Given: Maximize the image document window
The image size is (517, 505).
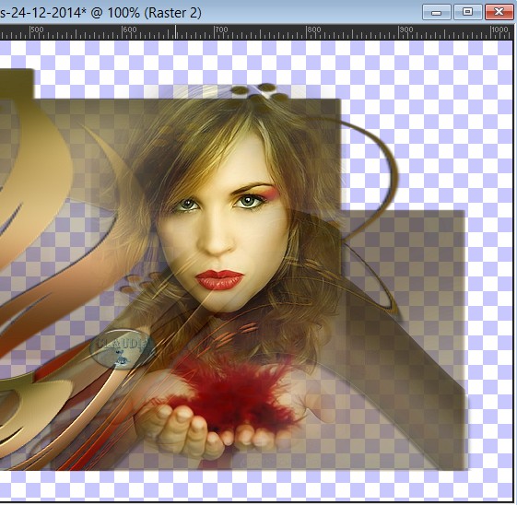Looking at the screenshot, I should [467, 12].
